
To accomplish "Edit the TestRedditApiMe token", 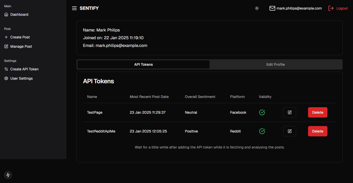I will click(289, 131).
